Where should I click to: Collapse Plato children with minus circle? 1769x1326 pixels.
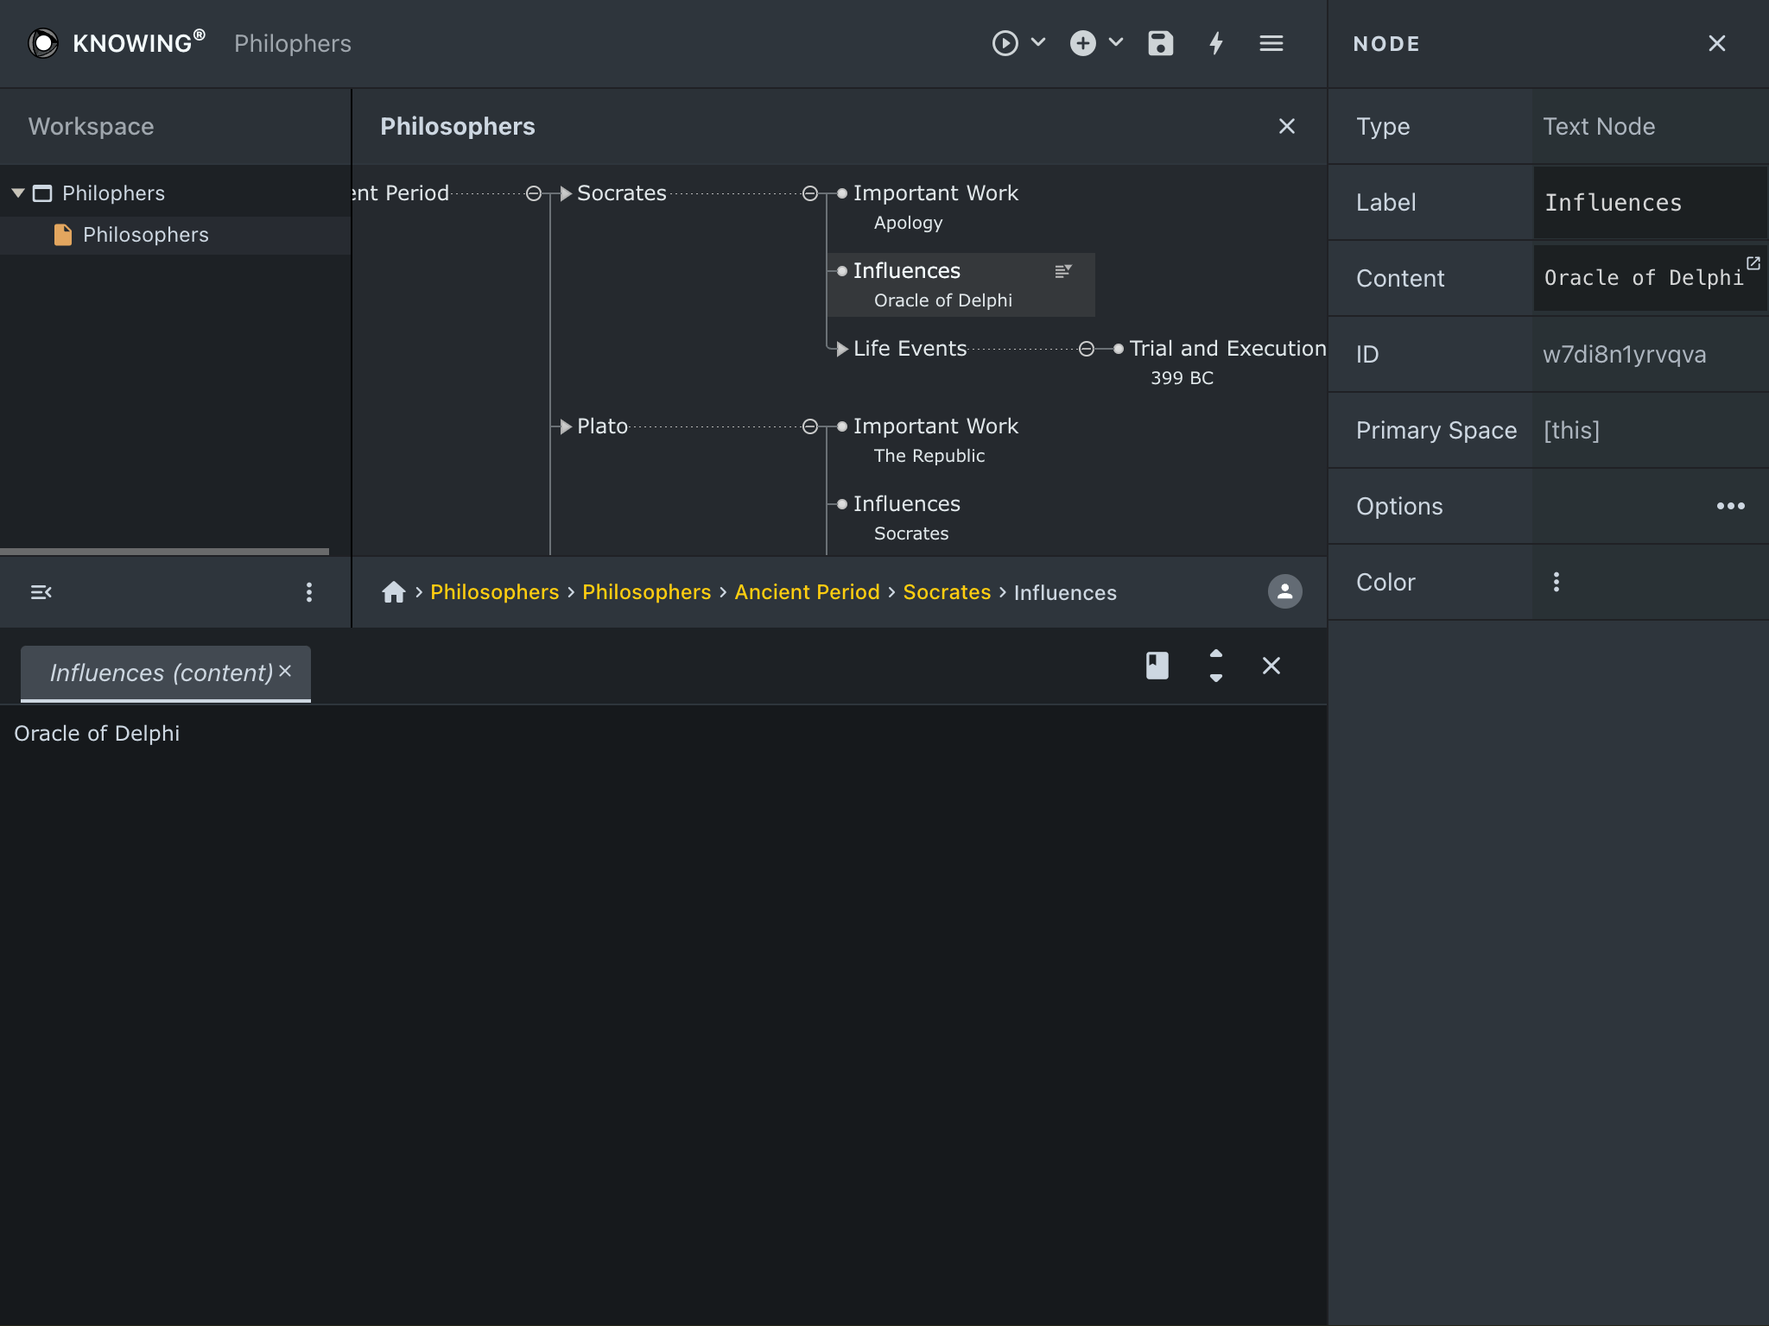tap(810, 426)
